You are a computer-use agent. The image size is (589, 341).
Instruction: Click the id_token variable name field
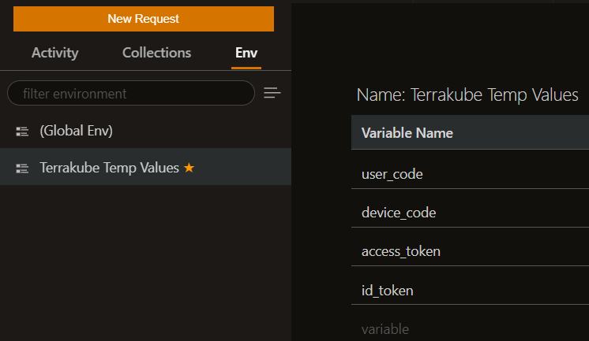coord(387,291)
